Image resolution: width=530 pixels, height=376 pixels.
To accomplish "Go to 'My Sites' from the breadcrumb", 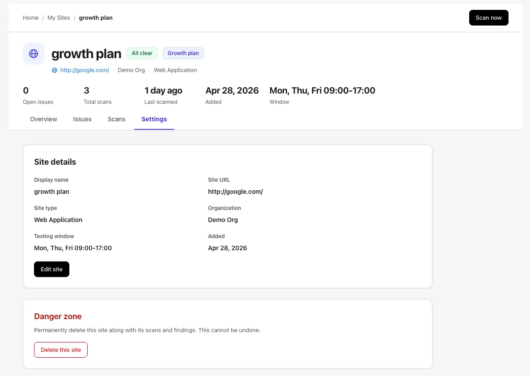I will pos(59,17).
